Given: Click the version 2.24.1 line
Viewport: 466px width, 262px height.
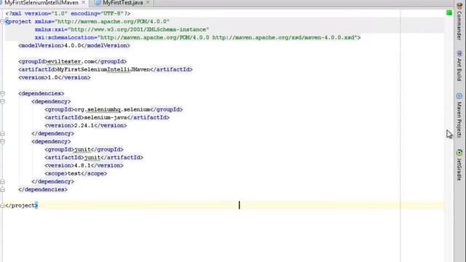Looking at the screenshot, I should pos(86,126).
